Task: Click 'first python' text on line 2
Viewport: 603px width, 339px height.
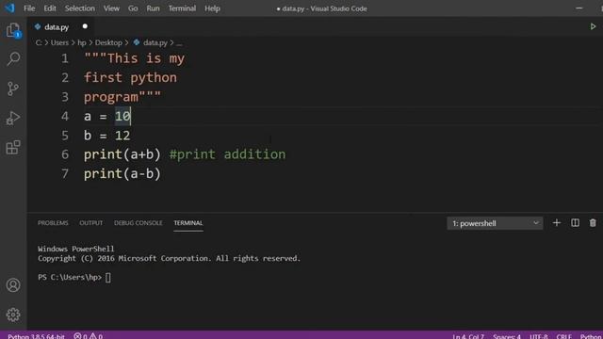Action: (x=130, y=77)
